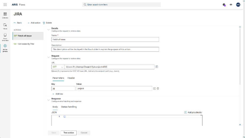Collapse the Details section
The height and width of the screenshot is (138, 245).
point(49,29)
